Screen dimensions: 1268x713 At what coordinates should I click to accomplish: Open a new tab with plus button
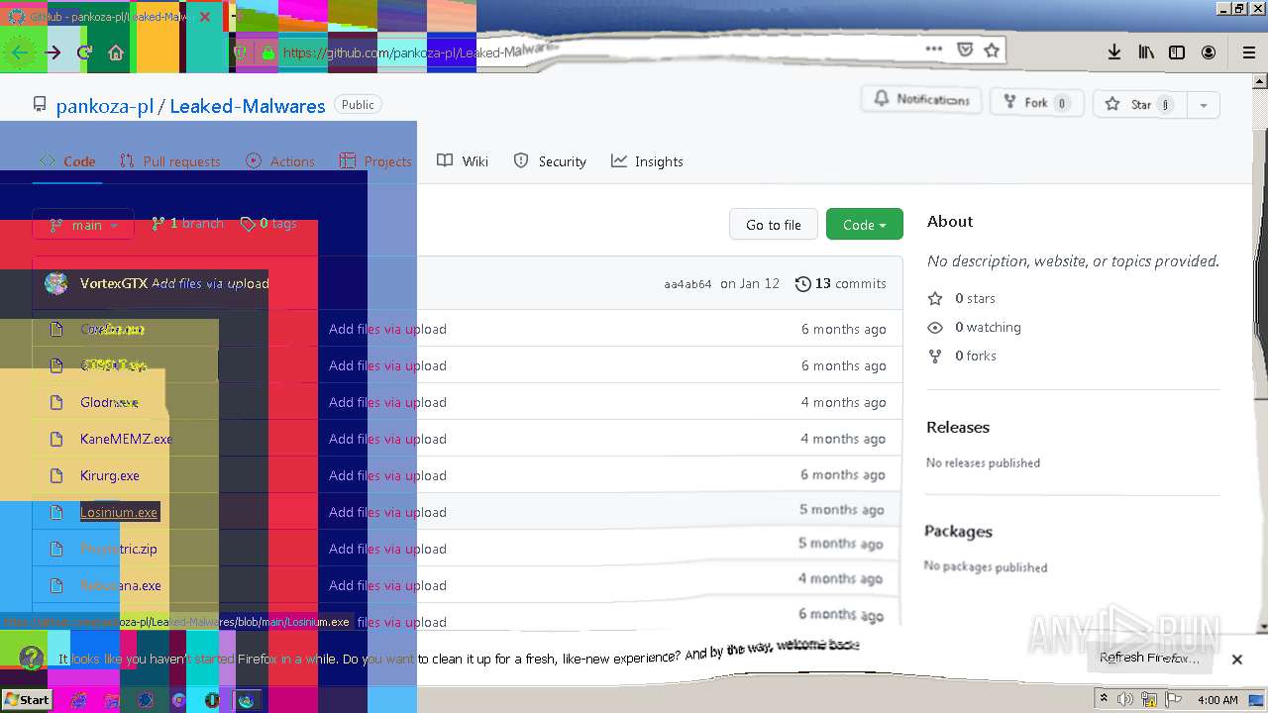tap(236, 17)
